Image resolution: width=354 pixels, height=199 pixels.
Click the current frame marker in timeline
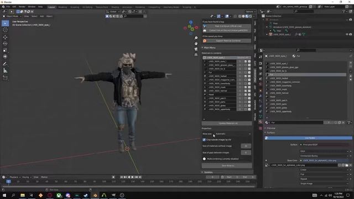(8, 181)
